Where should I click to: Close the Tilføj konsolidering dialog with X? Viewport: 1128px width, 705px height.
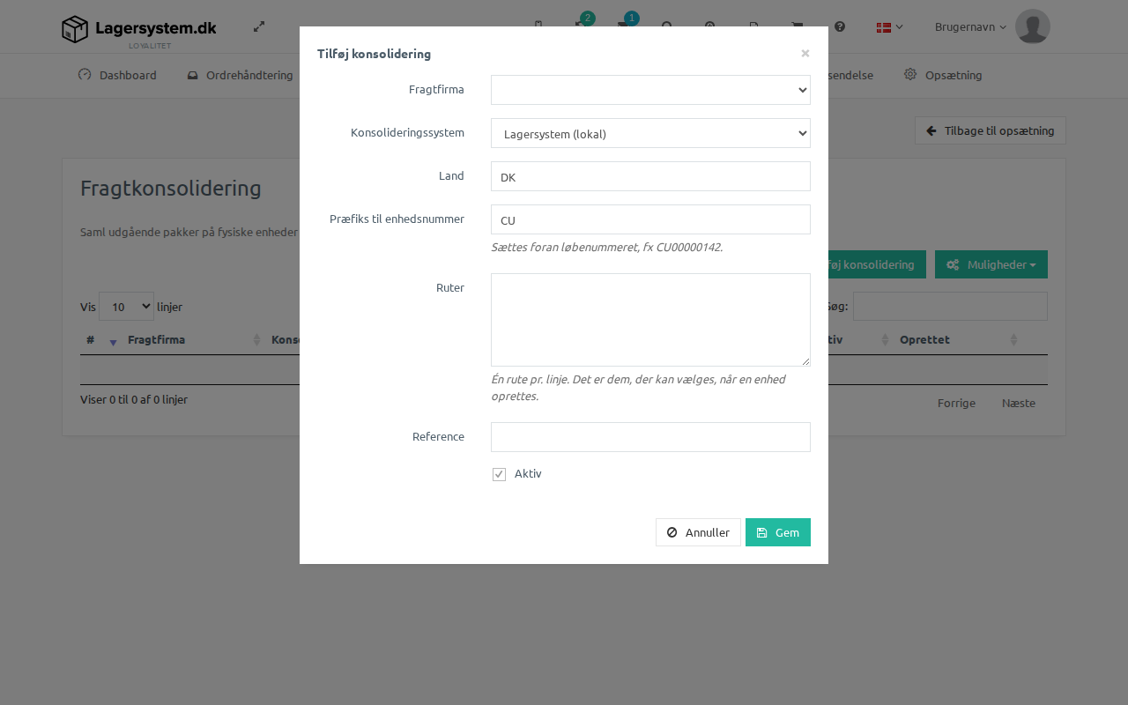coord(805,53)
